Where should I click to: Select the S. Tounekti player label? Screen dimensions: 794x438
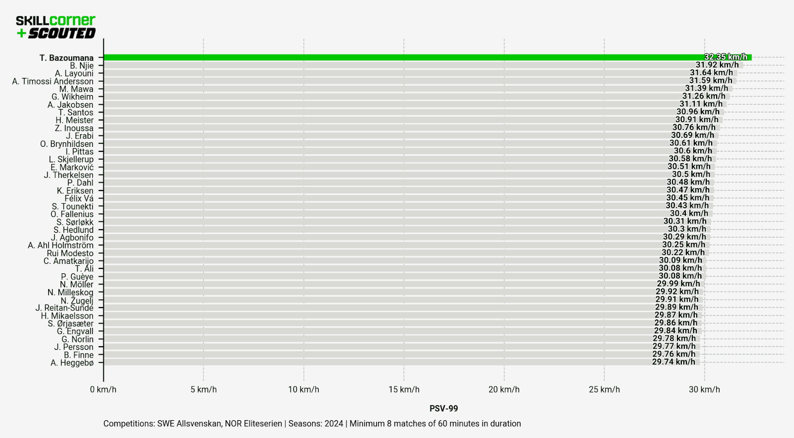point(72,206)
